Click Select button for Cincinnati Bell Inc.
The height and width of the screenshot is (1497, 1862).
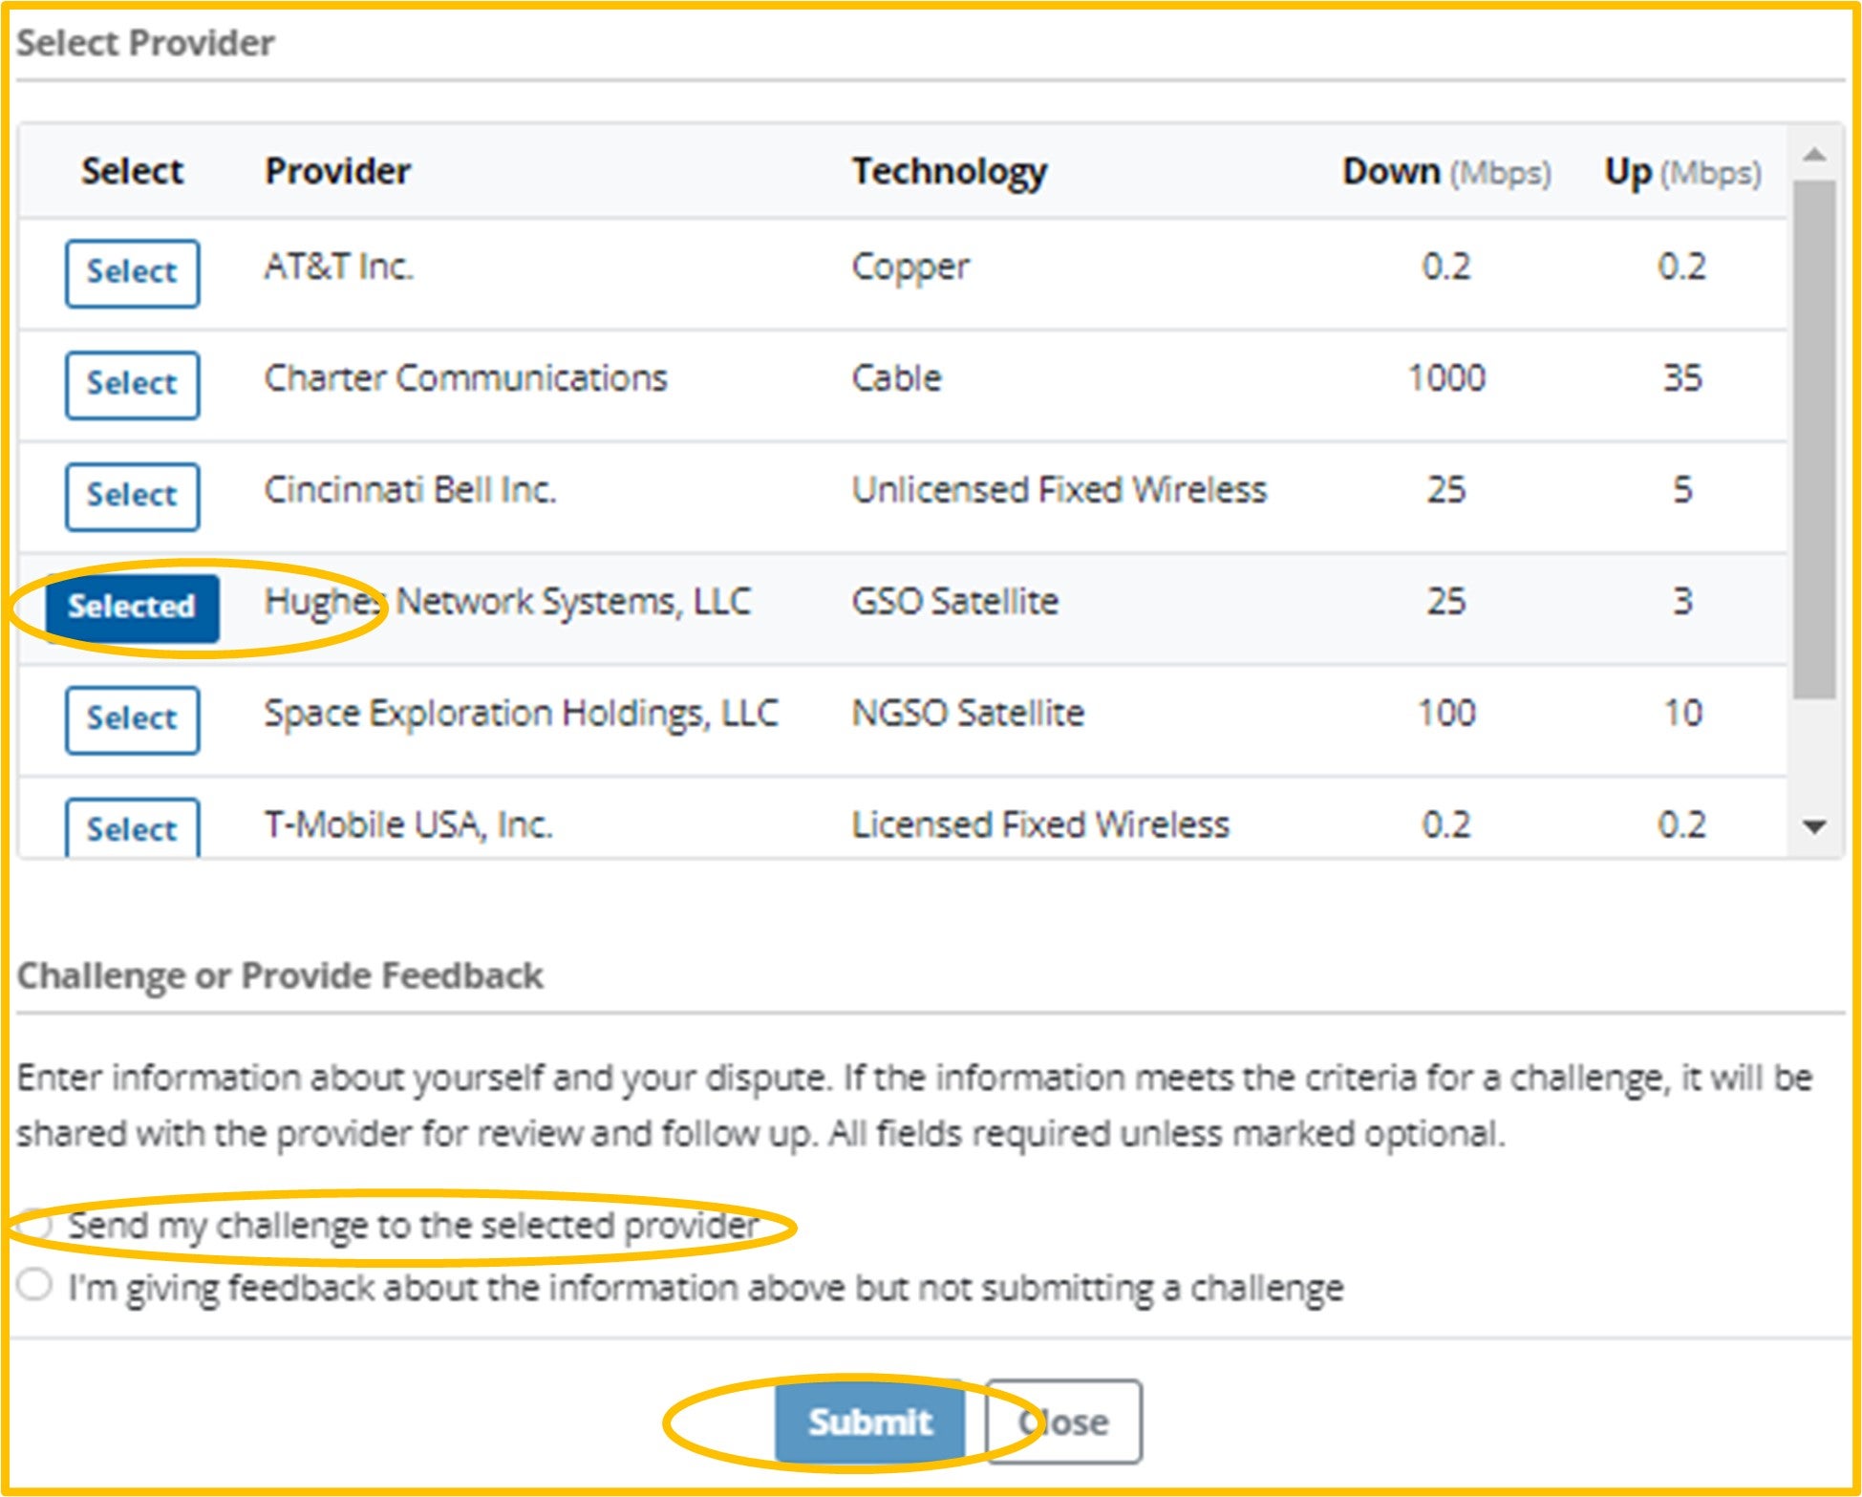coord(132,497)
